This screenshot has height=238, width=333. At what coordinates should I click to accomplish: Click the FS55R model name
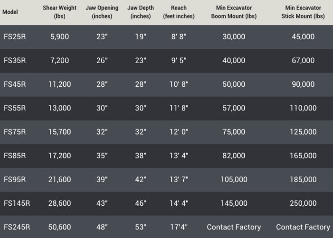point(15,108)
